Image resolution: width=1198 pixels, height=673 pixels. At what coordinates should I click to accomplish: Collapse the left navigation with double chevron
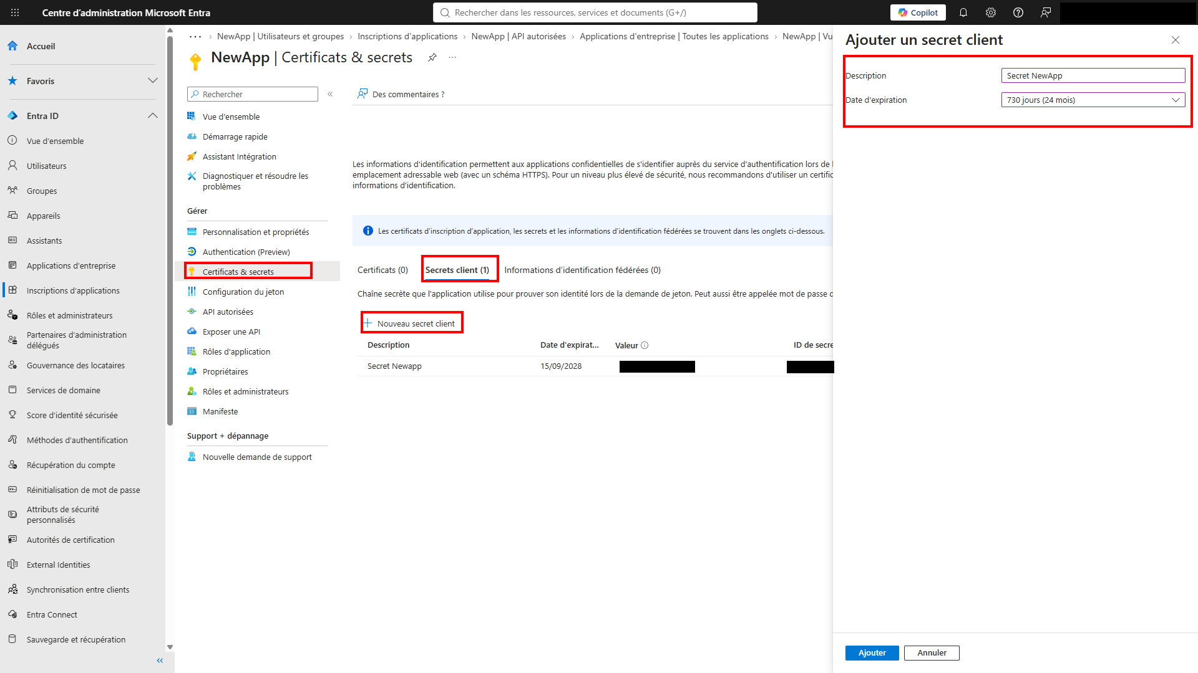pyautogui.click(x=160, y=661)
